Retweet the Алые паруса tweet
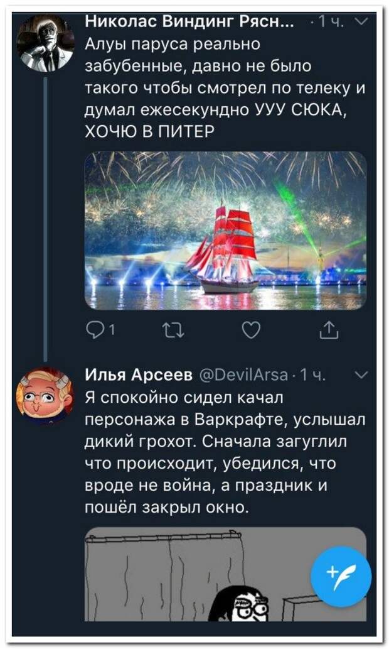This screenshot has width=389, height=649. click(x=173, y=330)
